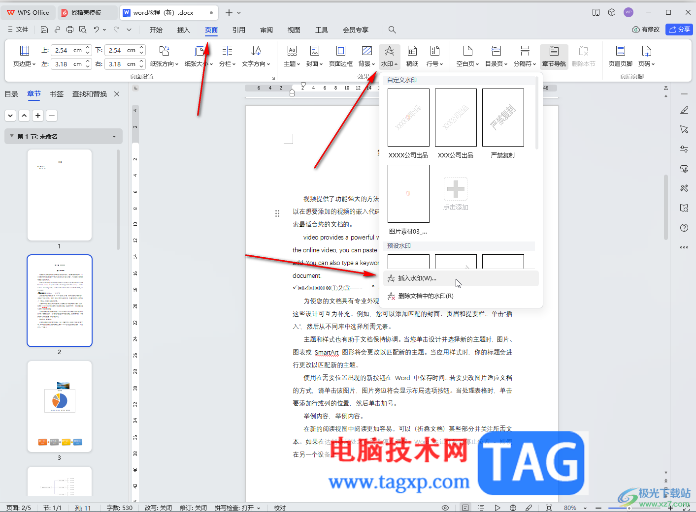Choose 删除文档中的水印(R) menu entry
The width and height of the screenshot is (696, 512).
[x=461, y=296]
